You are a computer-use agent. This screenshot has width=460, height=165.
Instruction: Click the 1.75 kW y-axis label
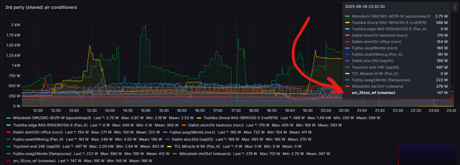(14, 35)
